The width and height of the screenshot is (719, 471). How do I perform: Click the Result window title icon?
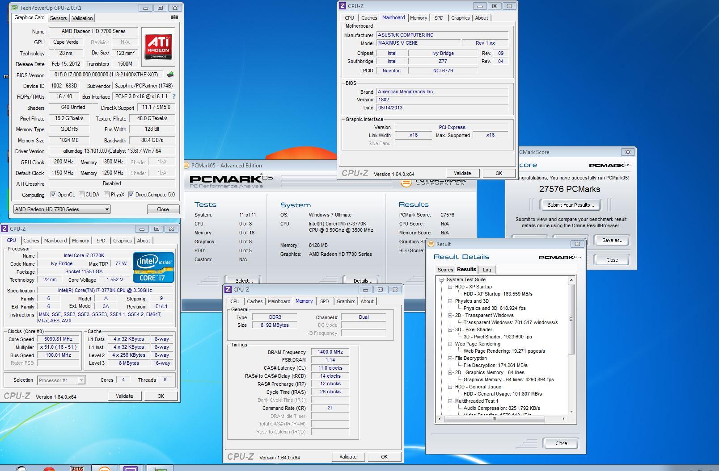pos(431,244)
